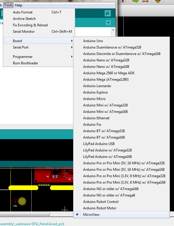Select Arduino Mega (ATmega1280)

(x=121, y=80)
